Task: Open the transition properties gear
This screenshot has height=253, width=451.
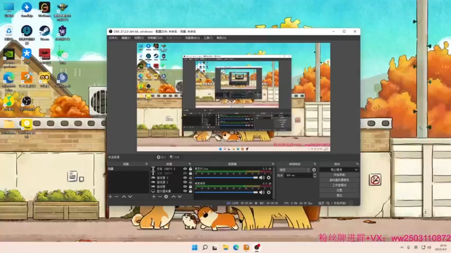Action: 314,170
